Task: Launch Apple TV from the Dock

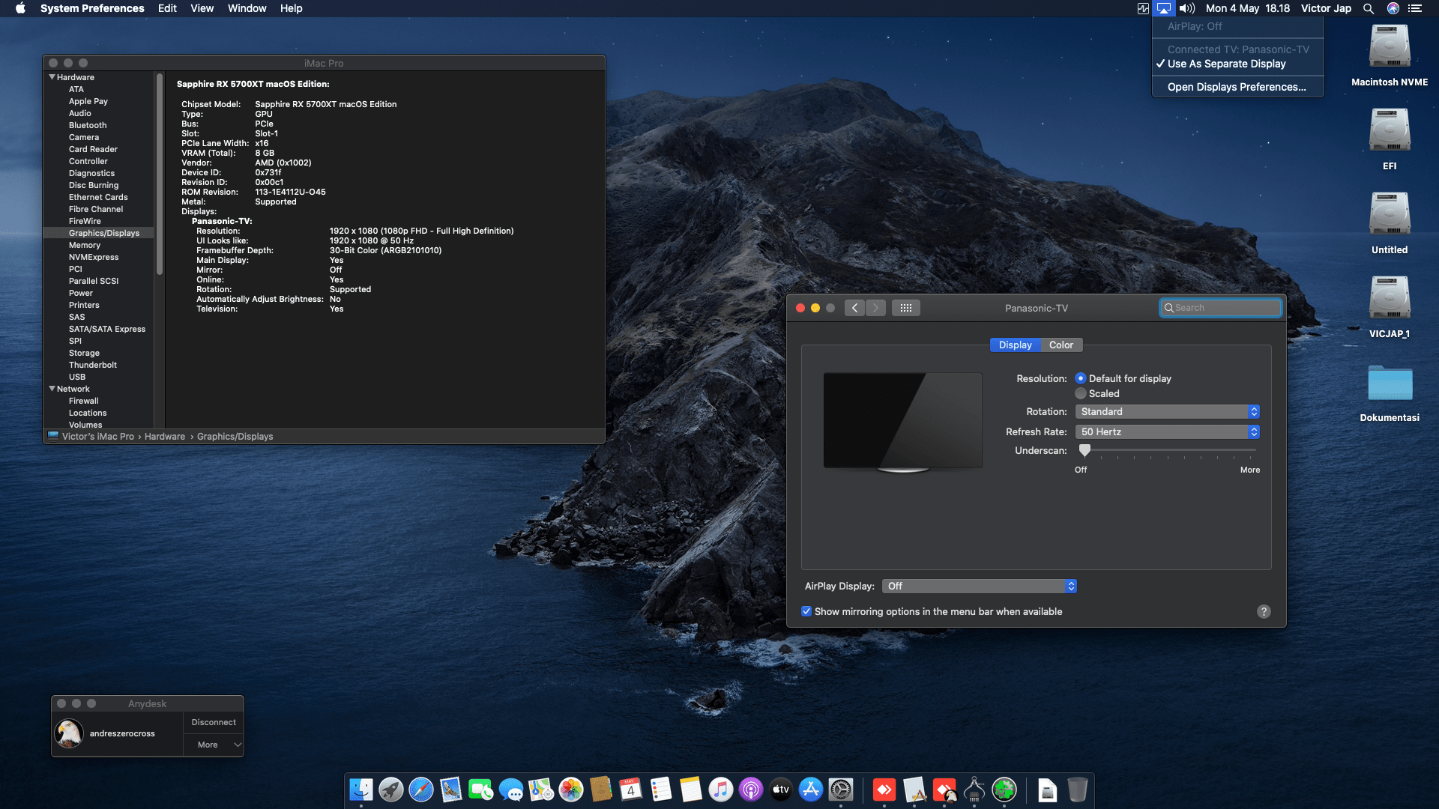Action: pyautogui.click(x=781, y=790)
